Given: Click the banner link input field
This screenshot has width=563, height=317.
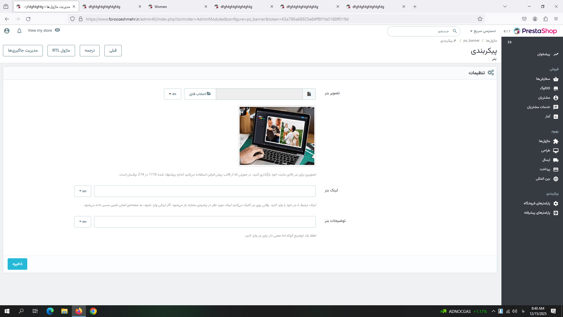Looking at the screenshot, I should point(205,191).
